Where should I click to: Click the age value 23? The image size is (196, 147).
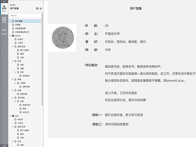[107, 26]
